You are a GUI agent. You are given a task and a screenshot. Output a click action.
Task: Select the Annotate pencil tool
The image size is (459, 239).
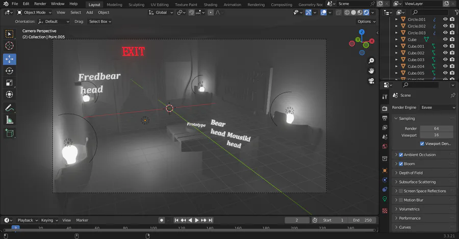coord(9,108)
